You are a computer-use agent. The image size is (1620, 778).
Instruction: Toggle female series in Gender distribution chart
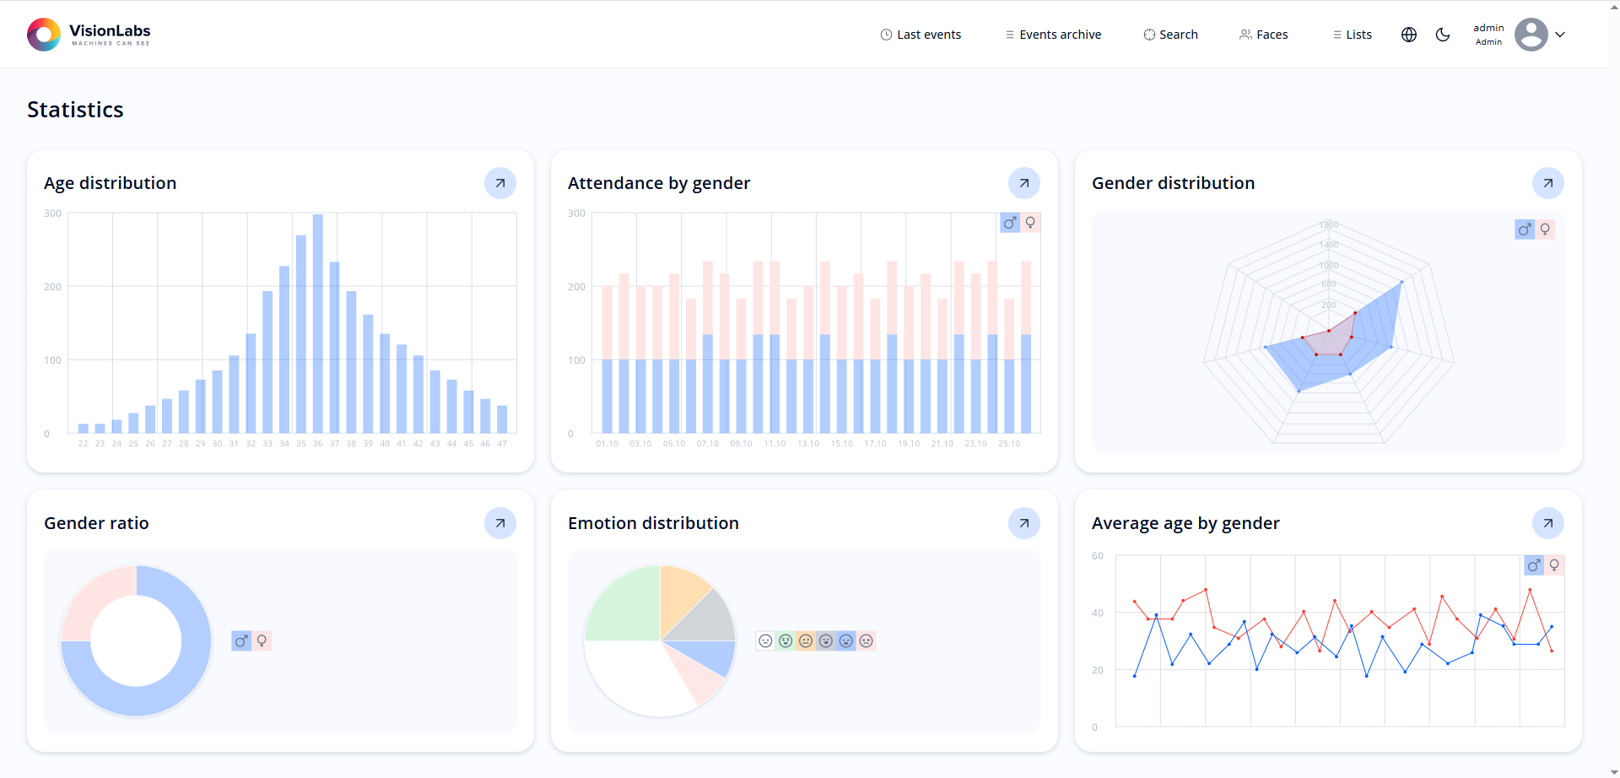[x=1545, y=230]
